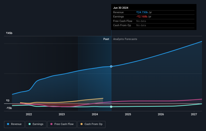The image size is (206, 131).
Task: Click the -₹5b y-axis label
Action: [9, 108]
